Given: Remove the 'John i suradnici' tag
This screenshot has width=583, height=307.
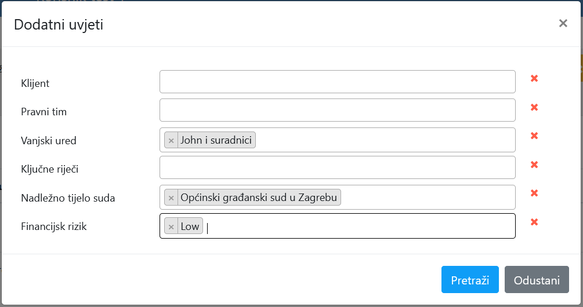Looking at the screenshot, I should pyautogui.click(x=171, y=140).
